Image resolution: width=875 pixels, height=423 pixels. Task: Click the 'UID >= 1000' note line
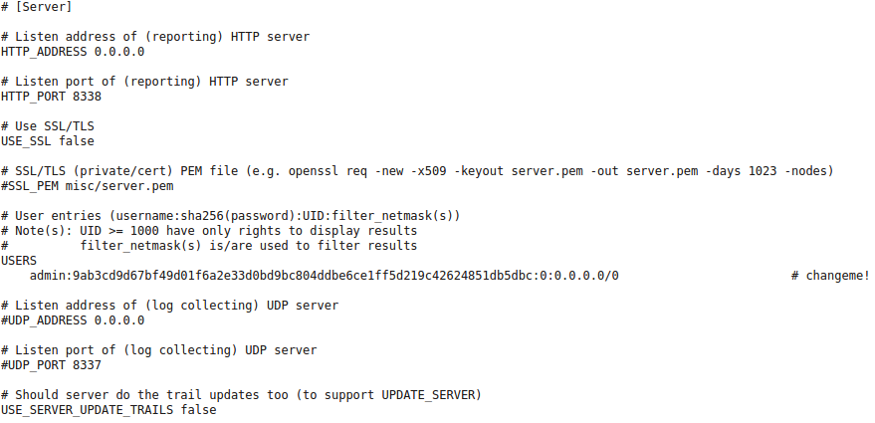point(209,231)
